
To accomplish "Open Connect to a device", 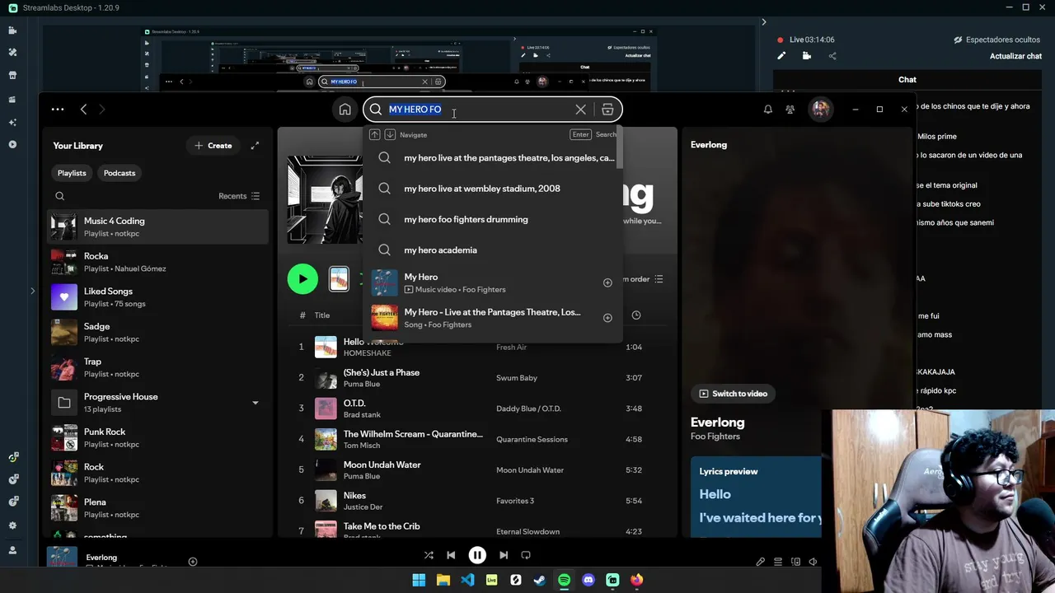I will [x=795, y=562].
